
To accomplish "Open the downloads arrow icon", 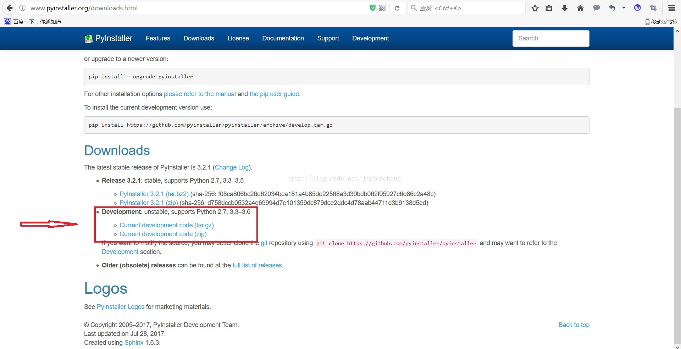I will [565, 8].
